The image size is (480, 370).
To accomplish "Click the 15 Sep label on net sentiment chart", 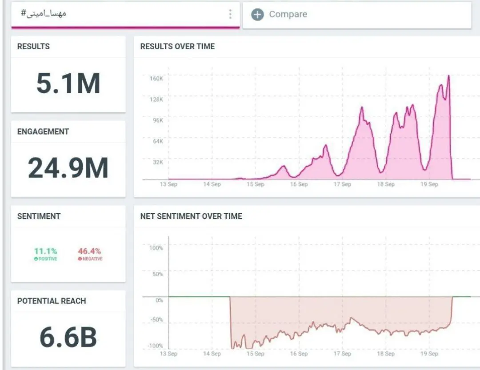I will pos(255,354).
